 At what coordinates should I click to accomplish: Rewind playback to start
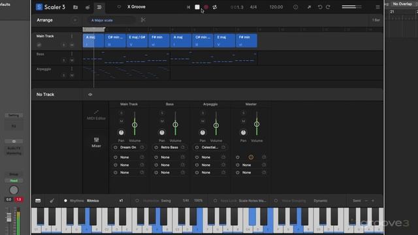click(x=188, y=7)
